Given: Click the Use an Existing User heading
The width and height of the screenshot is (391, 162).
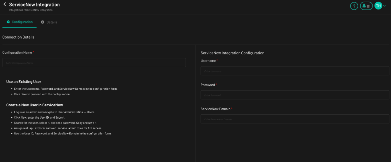Looking at the screenshot, I should [24, 82].
